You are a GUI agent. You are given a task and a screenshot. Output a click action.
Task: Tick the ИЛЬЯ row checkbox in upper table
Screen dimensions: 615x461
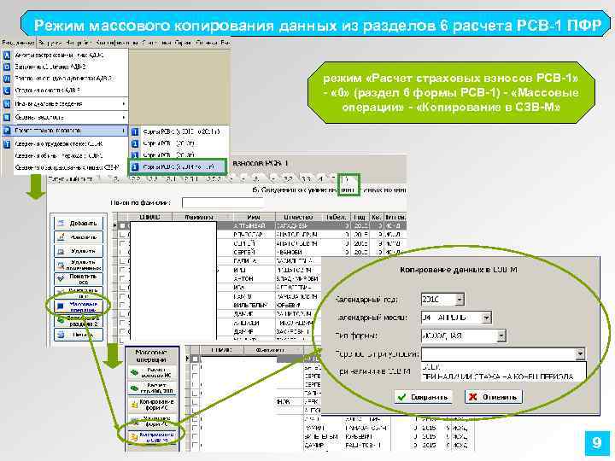[123, 270]
